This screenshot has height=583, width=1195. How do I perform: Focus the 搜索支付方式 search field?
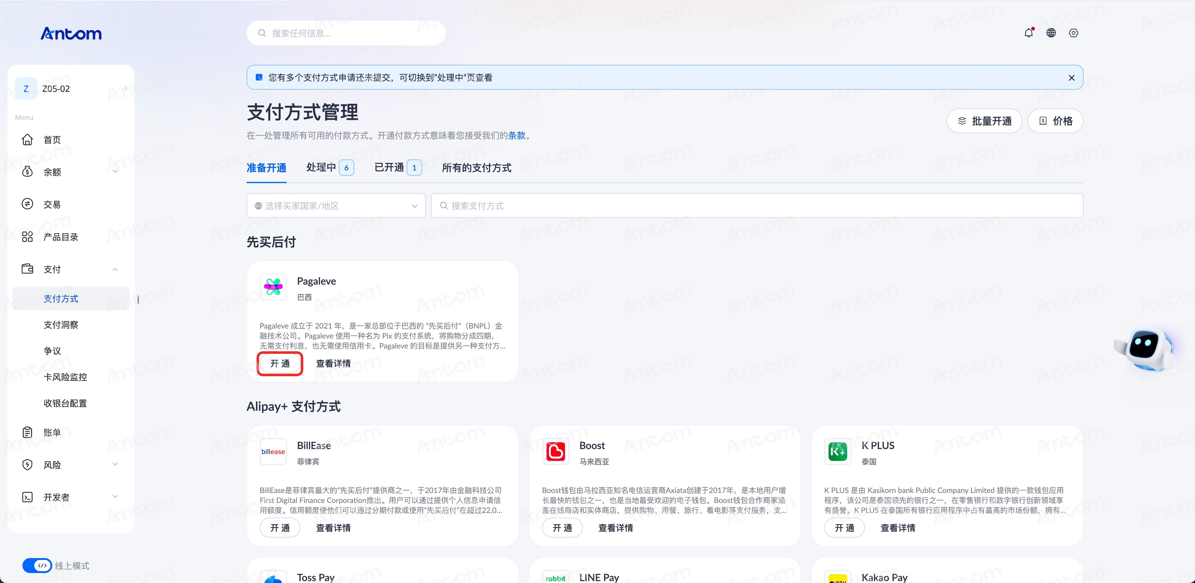pyautogui.click(x=757, y=206)
